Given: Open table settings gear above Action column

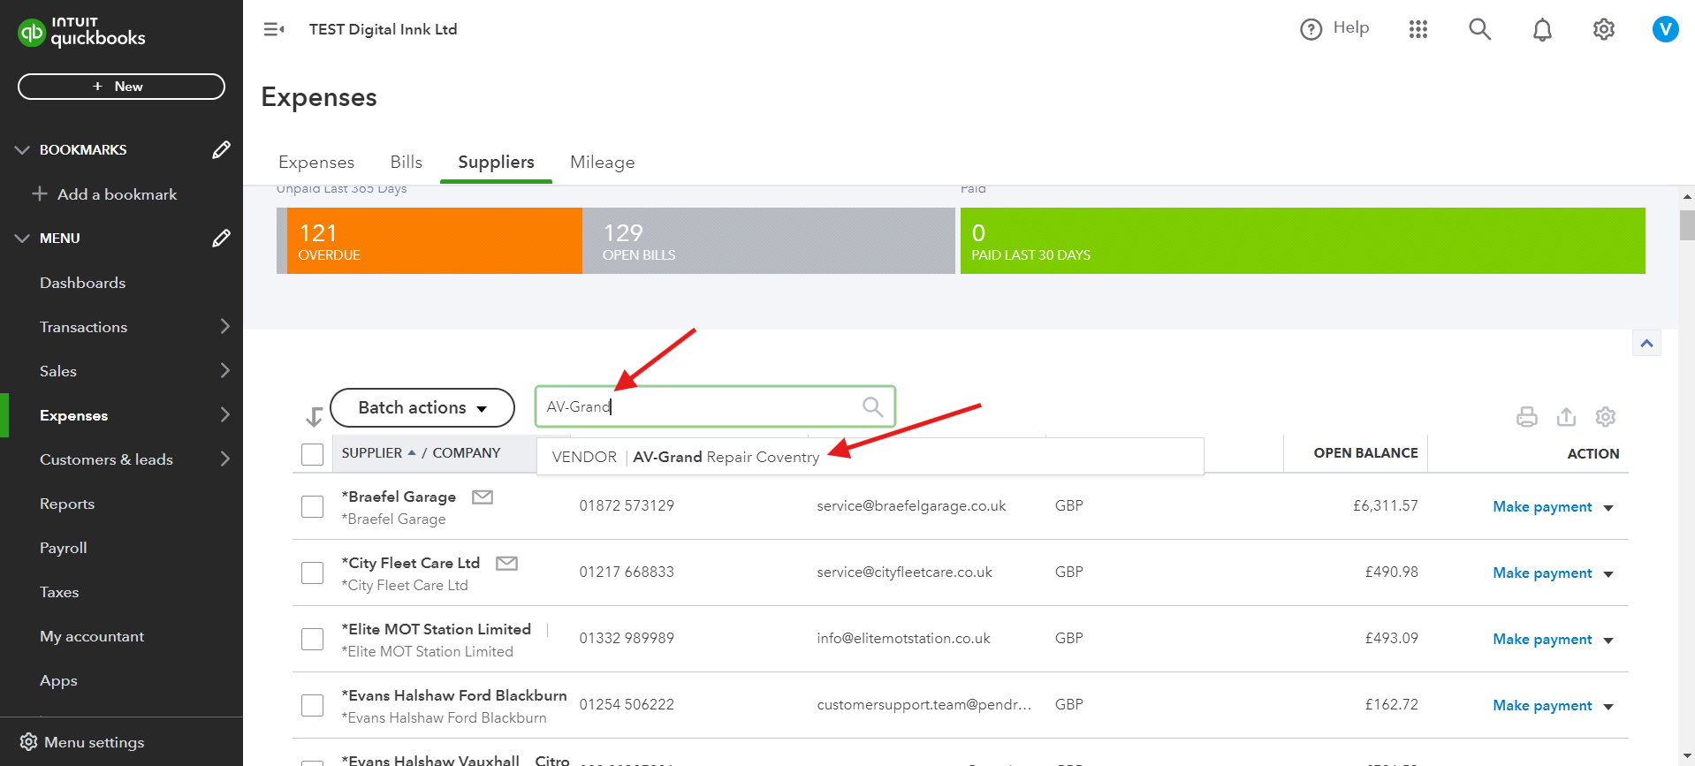Looking at the screenshot, I should tap(1606, 417).
